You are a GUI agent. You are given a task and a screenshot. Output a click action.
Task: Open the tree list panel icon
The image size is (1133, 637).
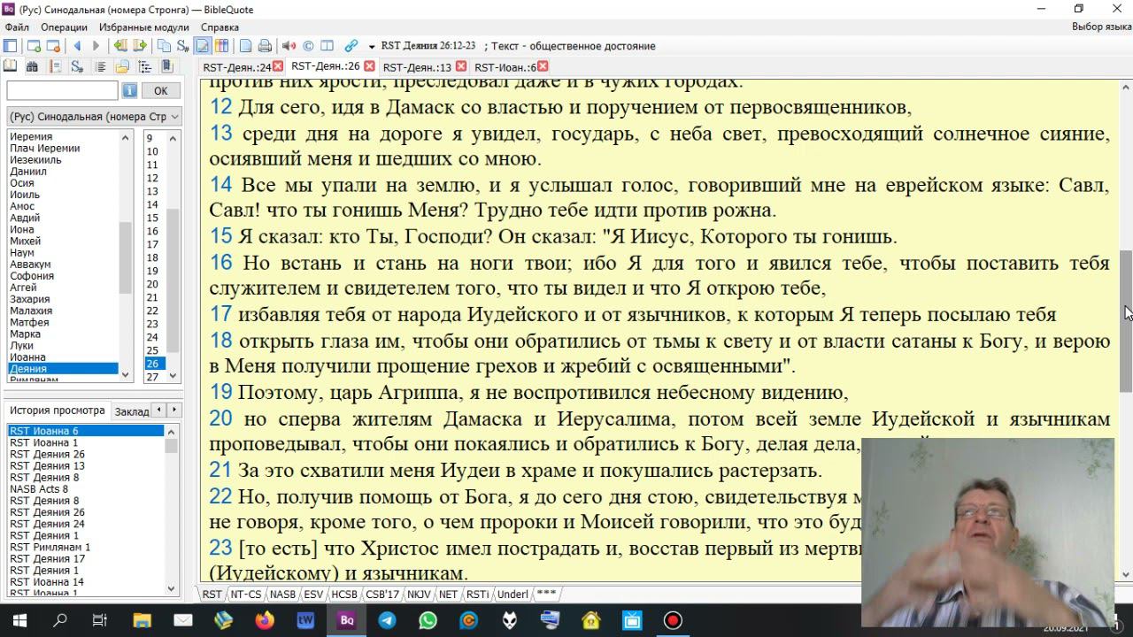[x=145, y=67]
